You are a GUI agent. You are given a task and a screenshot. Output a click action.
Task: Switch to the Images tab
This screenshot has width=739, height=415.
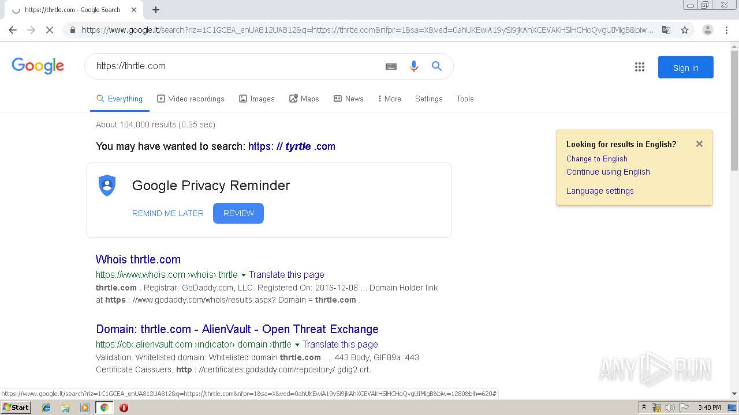tap(257, 99)
